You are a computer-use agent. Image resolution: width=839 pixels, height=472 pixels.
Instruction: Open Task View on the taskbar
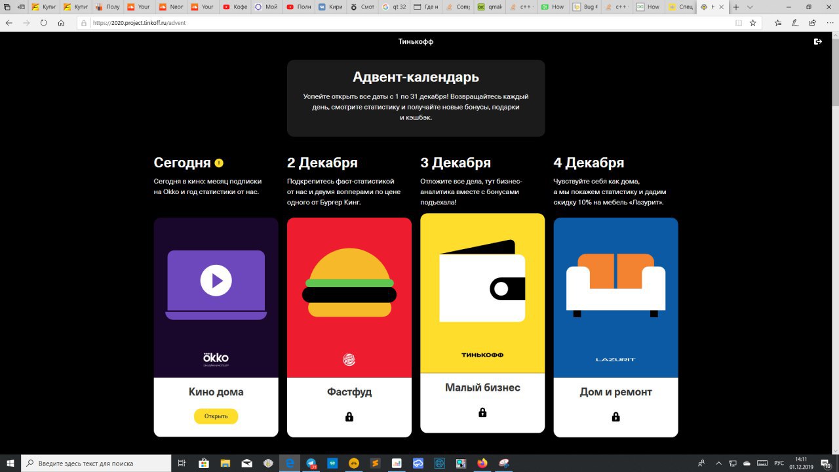tap(183, 463)
